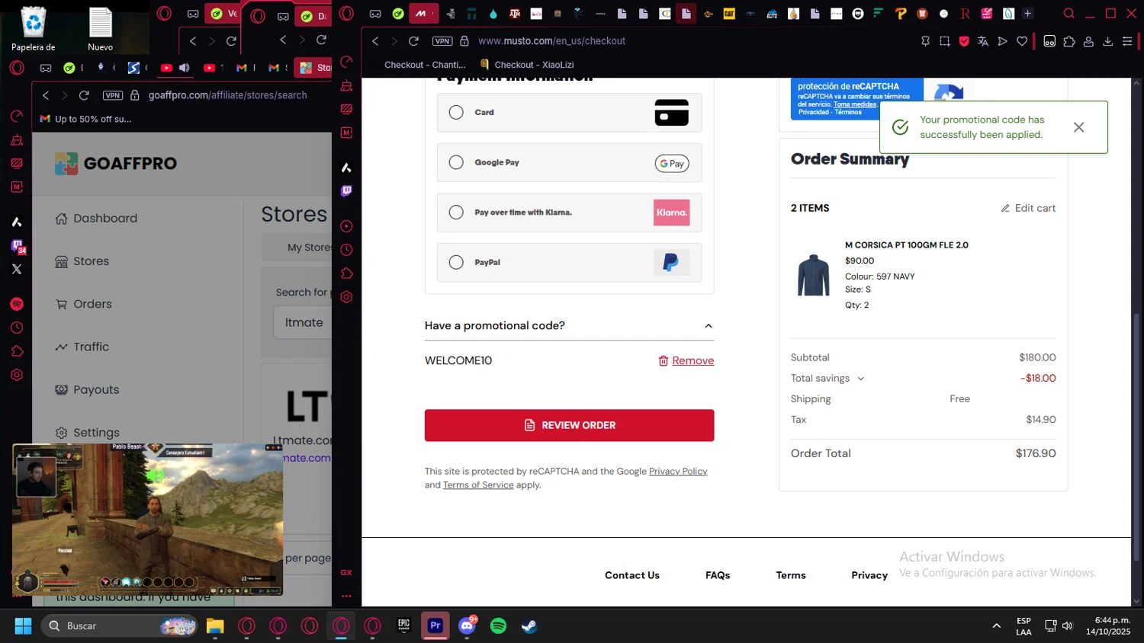This screenshot has height=643, width=1144.
Task: Switch to the 'Checkout - Chanti...' bookmark
Action: (425, 65)
